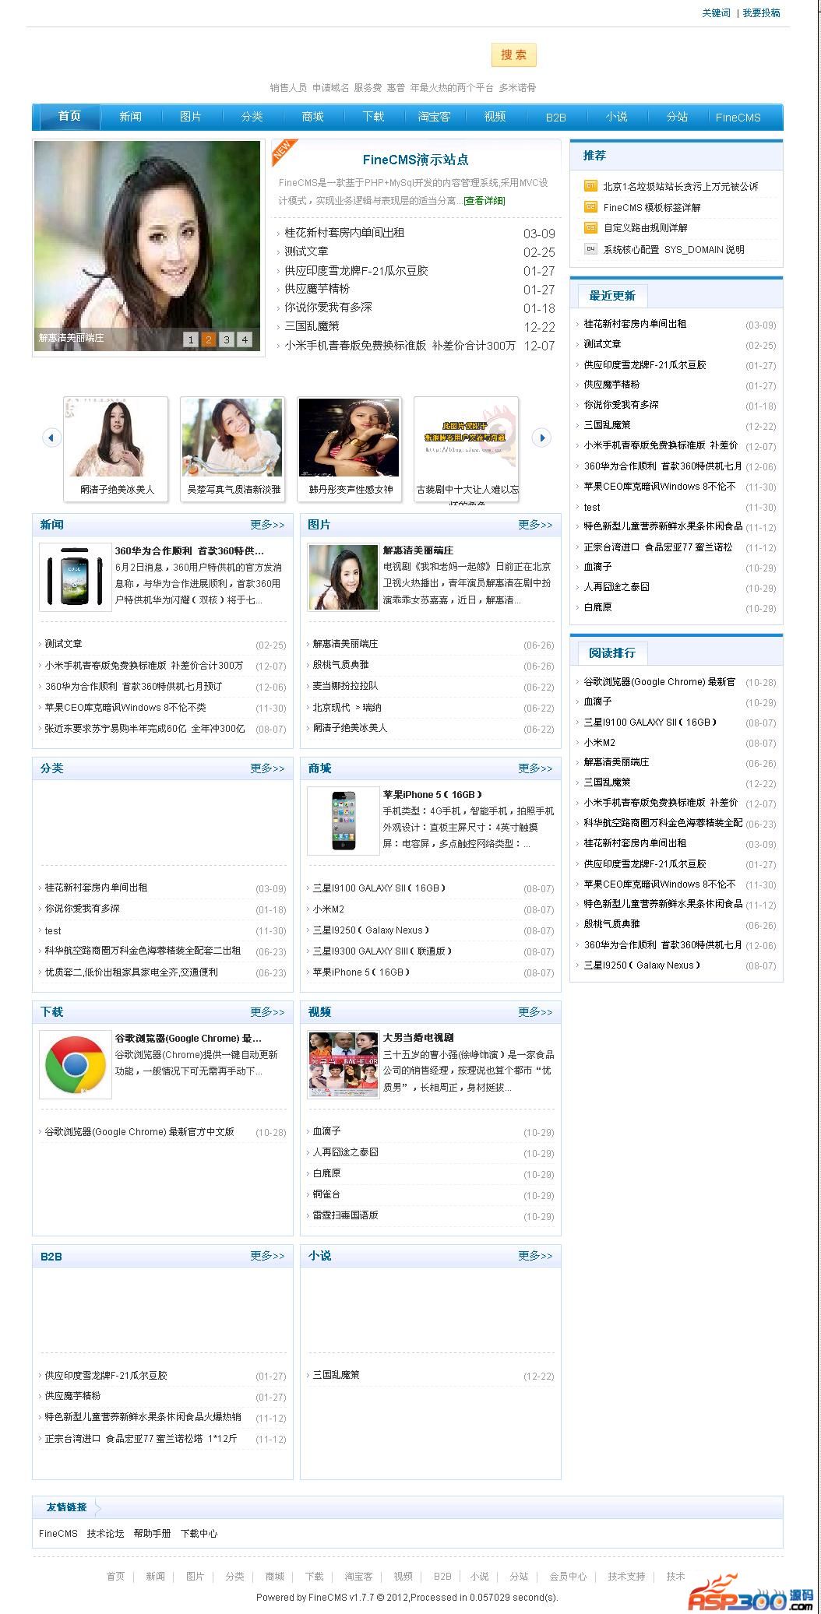Image resolution: width=821 pixels, height=1614 pixels.
Task: Expand 更多>> in the 视频 section
Action: pos(535,1012)
